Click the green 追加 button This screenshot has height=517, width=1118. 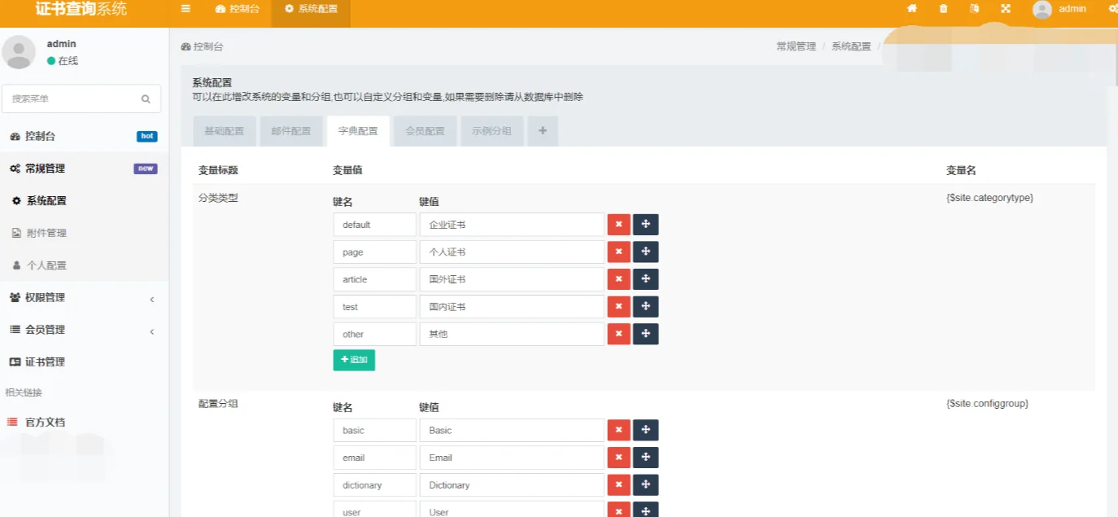pos(354,360)
